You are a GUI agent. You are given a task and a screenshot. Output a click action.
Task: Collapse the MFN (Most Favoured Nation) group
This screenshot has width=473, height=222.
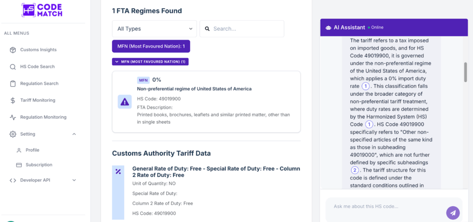(x=150, y=61)
